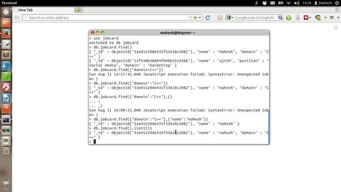Click the 'db.jobcard.find().limit(1)' line
The height and width of the screenshot is (192, 341).
tap(121, 128)
